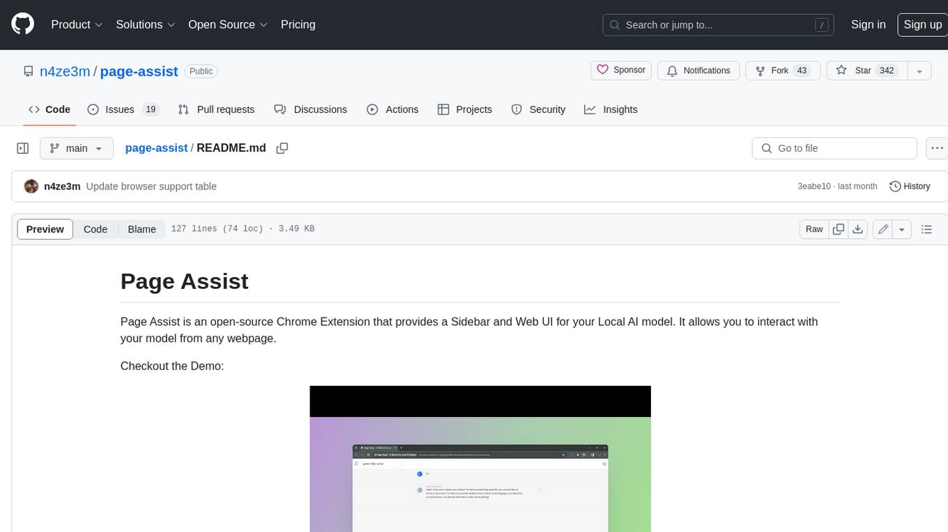Switch to the Pull requests tab
The height and width of the screenshot is (532, 948).
pyautogui.click(x=216, y=109)
